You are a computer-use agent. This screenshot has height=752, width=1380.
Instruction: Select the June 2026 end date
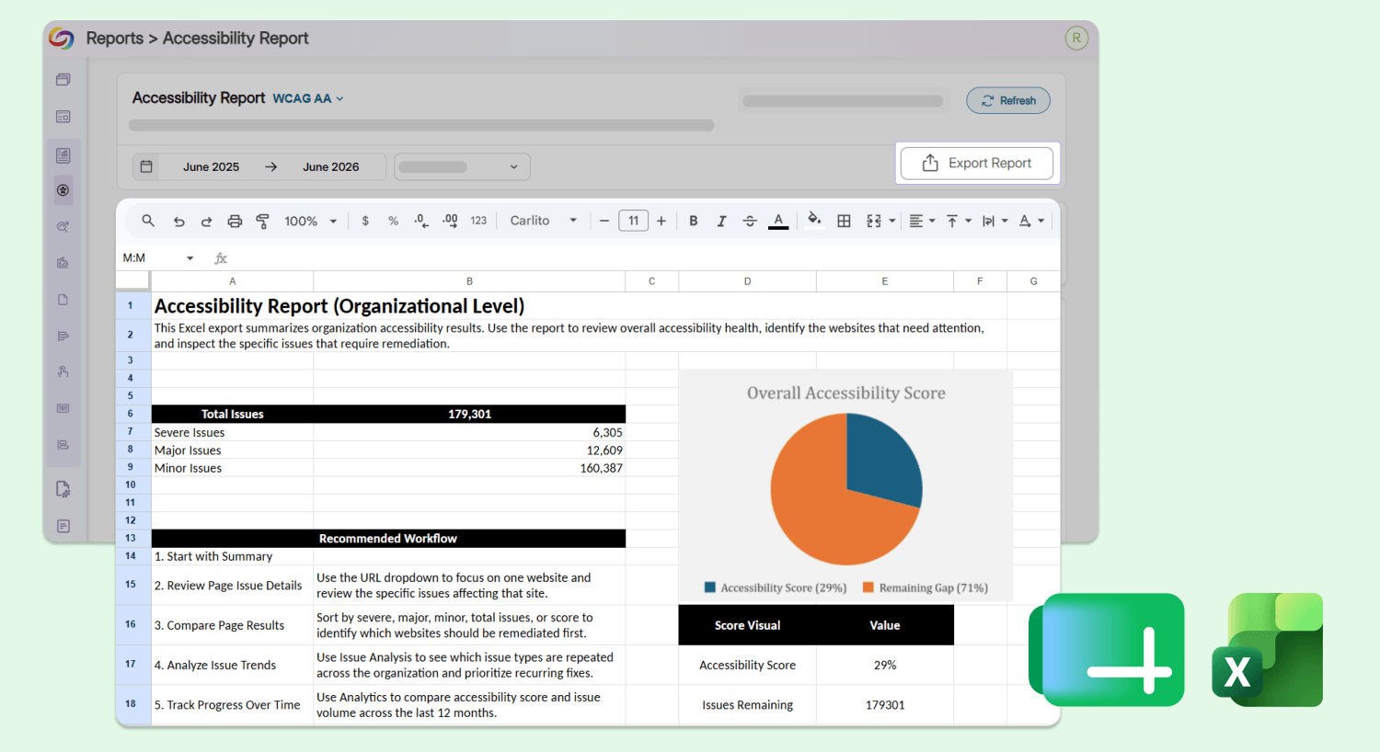point(331,166)
